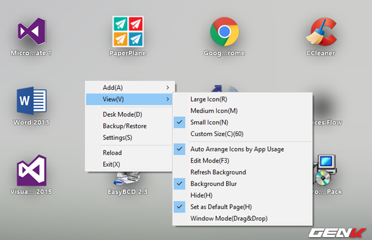The image size is (372, 240).
Task: Select Large Icon(R) from the View submenu
Action: pos(209,99)
